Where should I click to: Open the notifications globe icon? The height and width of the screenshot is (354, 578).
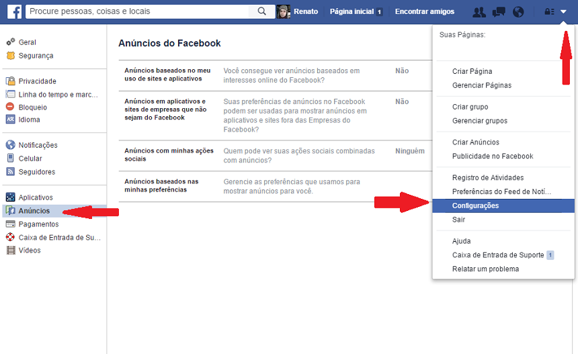click(518, 12)
